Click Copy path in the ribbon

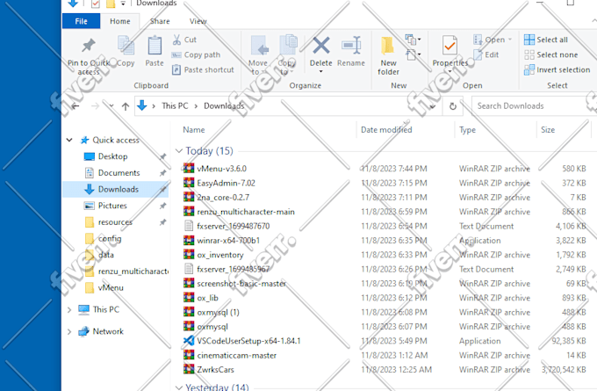(196, 54)
